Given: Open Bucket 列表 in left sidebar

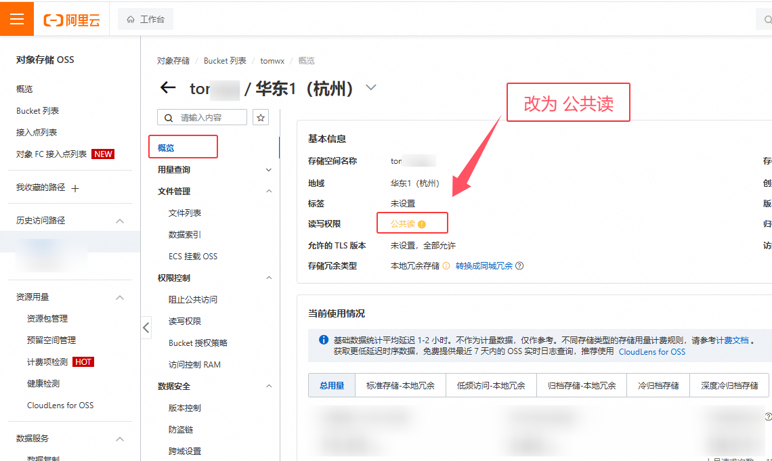Looking at the screenshot, I should pyautogui.click(x=37, y=111).
